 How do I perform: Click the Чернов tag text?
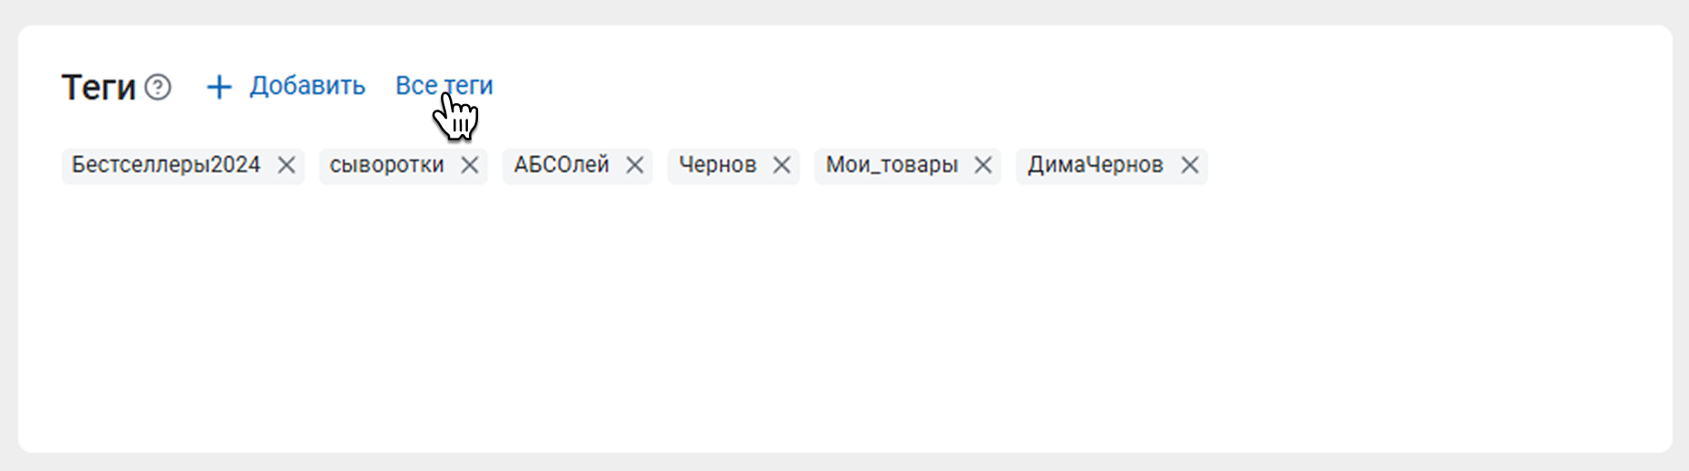pos(718,166)
